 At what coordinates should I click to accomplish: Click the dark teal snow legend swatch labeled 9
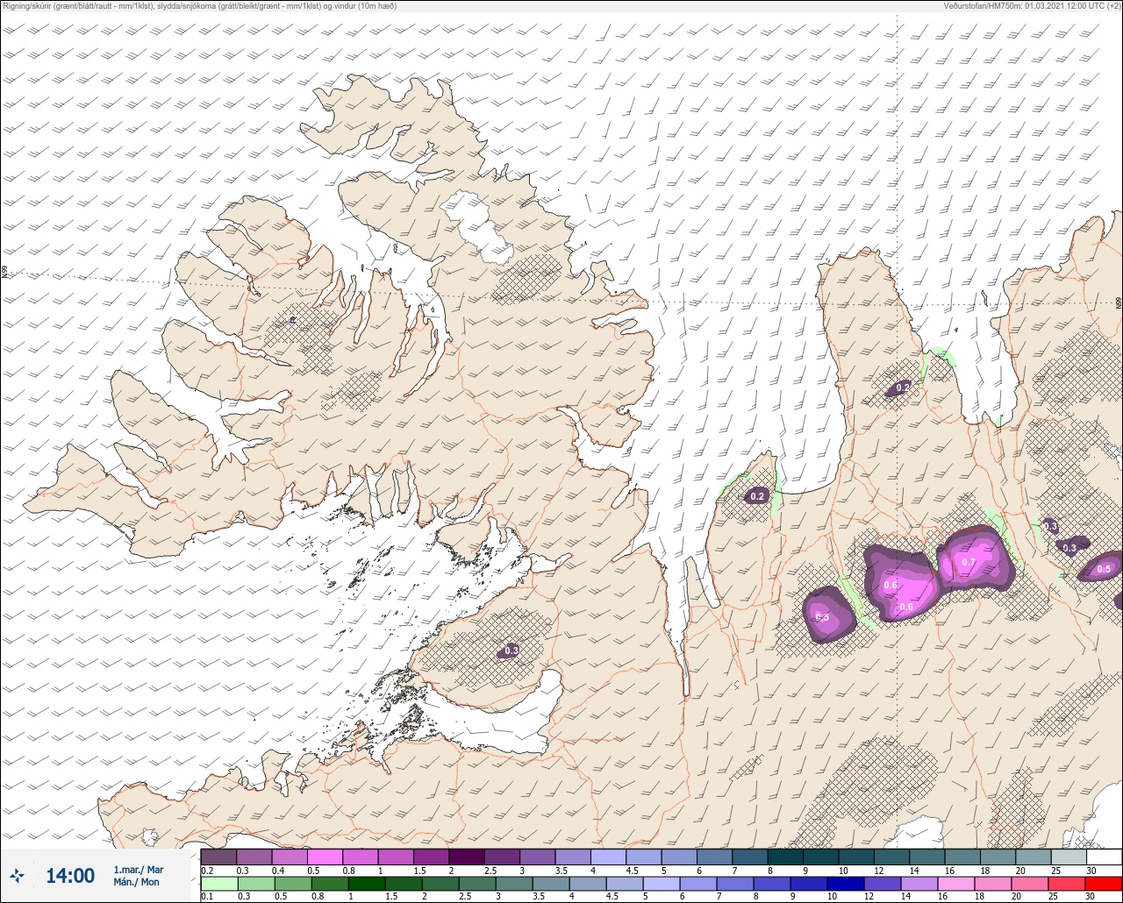click(820, 857)
